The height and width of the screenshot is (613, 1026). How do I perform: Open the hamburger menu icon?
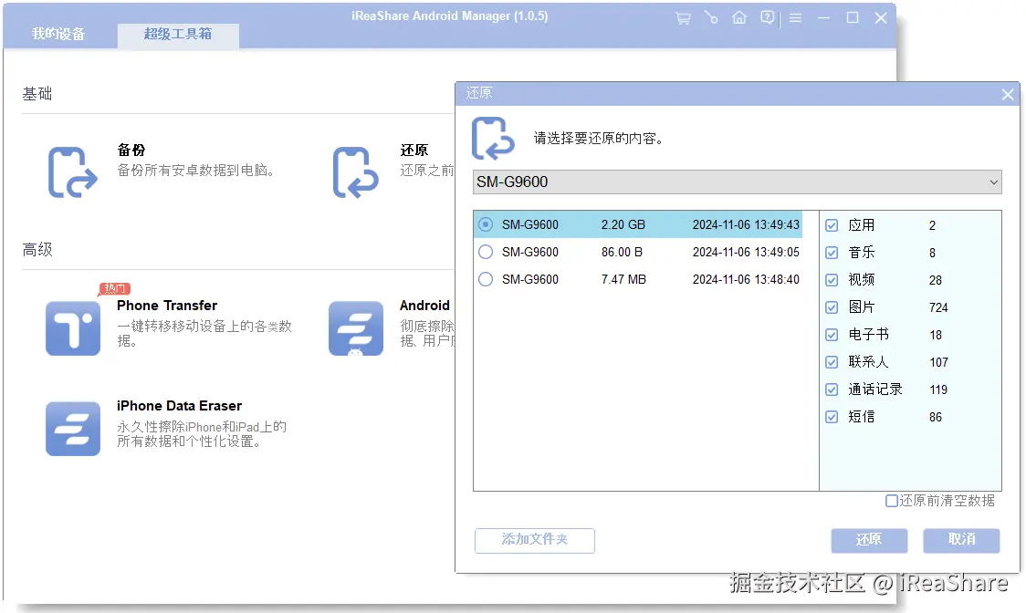click(x=795, y=16)
